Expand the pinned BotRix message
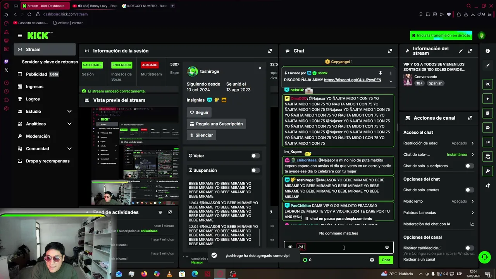The width and height of the screenshot is (496, 279). click(x=391, y=81)
